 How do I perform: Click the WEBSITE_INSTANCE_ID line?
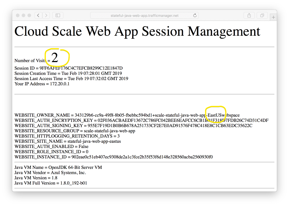pos(114,157)
